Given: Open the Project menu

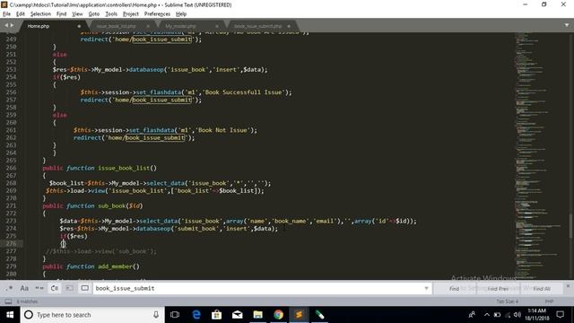Looking at the screenshot, I should pos(131,14).
